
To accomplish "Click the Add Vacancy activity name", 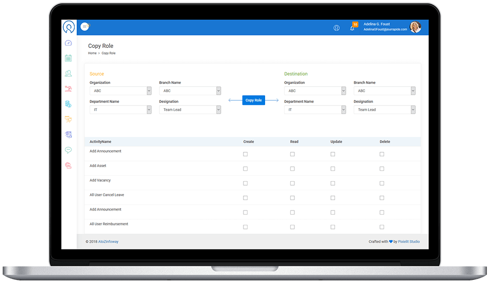I will (x=100, y=181).
